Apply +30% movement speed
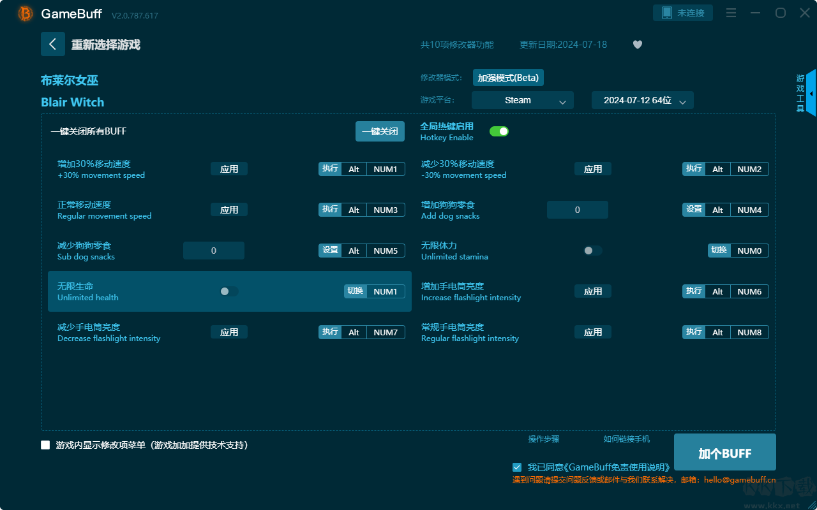This screenshot has height=510, width=817. [x=229, y=169]
